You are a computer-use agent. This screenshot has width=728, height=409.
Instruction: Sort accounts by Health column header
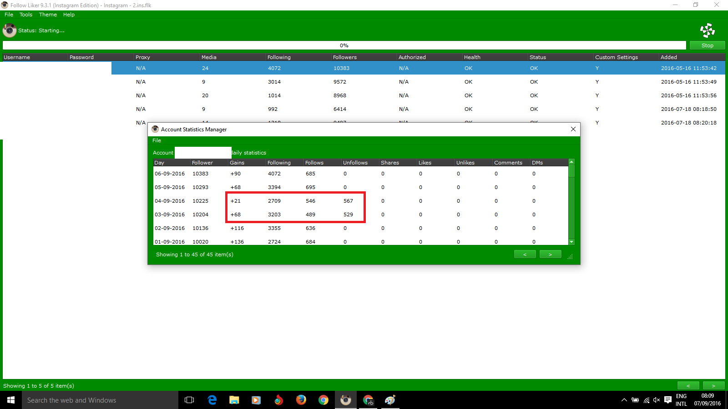[495, 57]
